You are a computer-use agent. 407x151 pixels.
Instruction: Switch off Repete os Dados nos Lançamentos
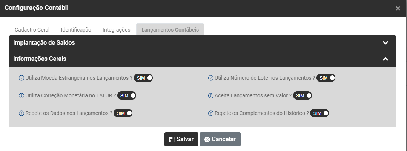pos(123,113)
